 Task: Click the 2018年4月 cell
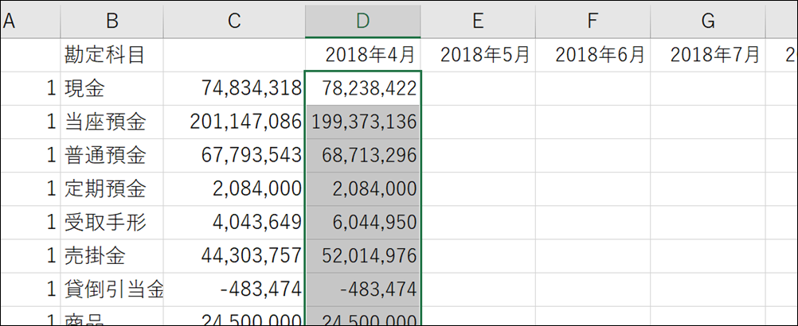[x=363, y=55]
